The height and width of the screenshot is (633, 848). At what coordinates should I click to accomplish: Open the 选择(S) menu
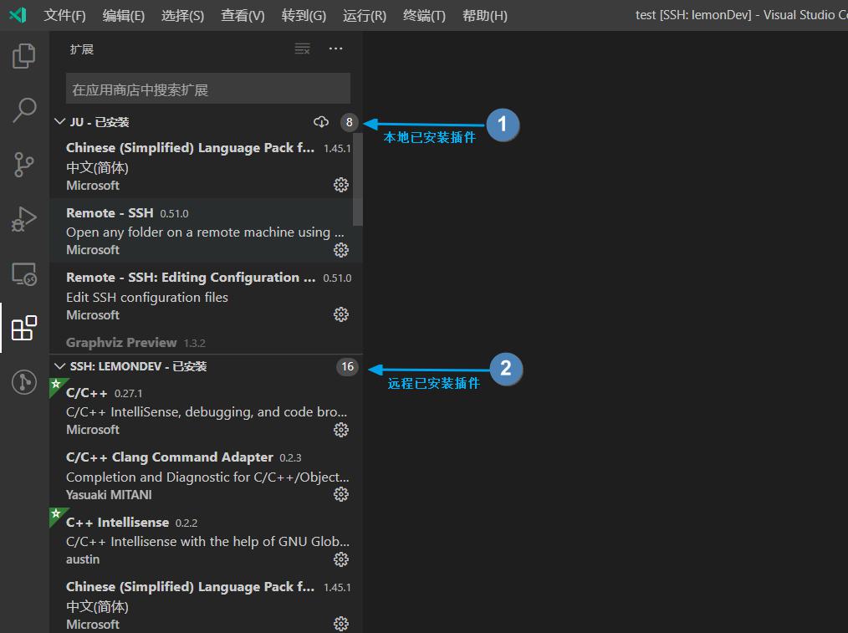(183, 15)
